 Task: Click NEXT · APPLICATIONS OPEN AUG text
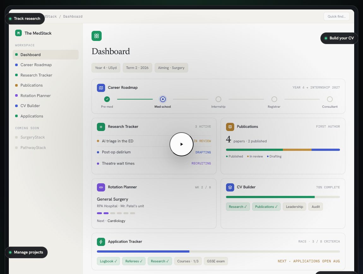[309, 261]
